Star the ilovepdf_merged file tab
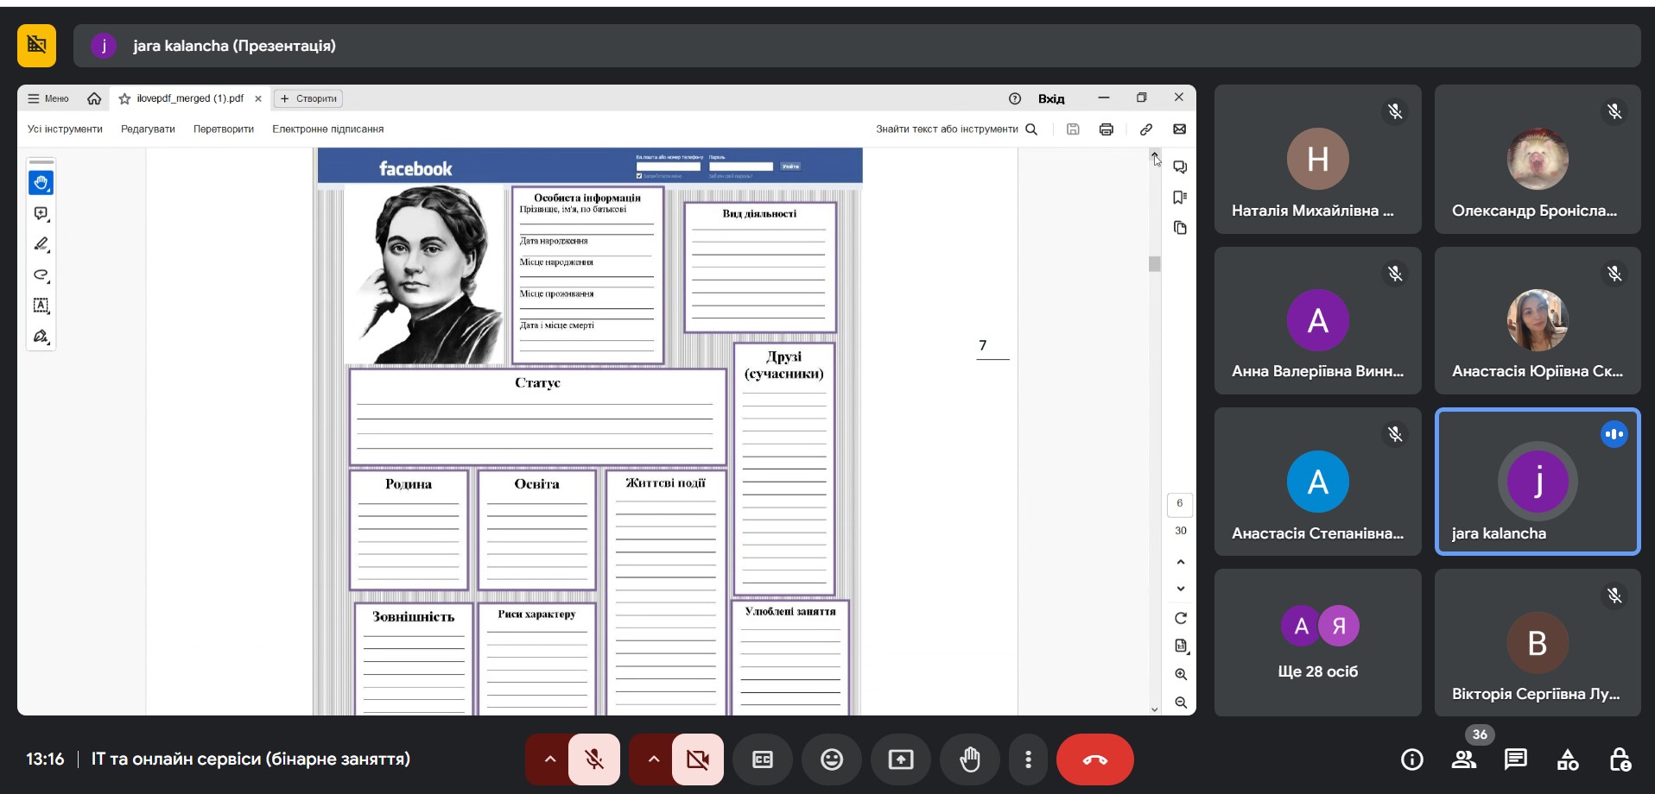Screen dimensions: 1655x794 pyautogui.click(x=124, y=98)
